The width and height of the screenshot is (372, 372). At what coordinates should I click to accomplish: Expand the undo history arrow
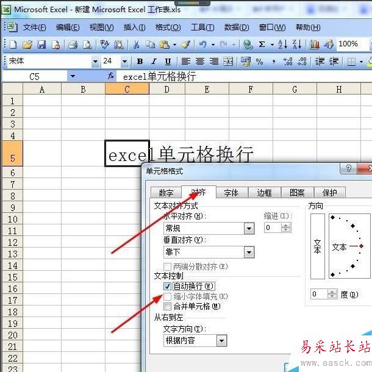pyautogui.click(x=213, y=45)
